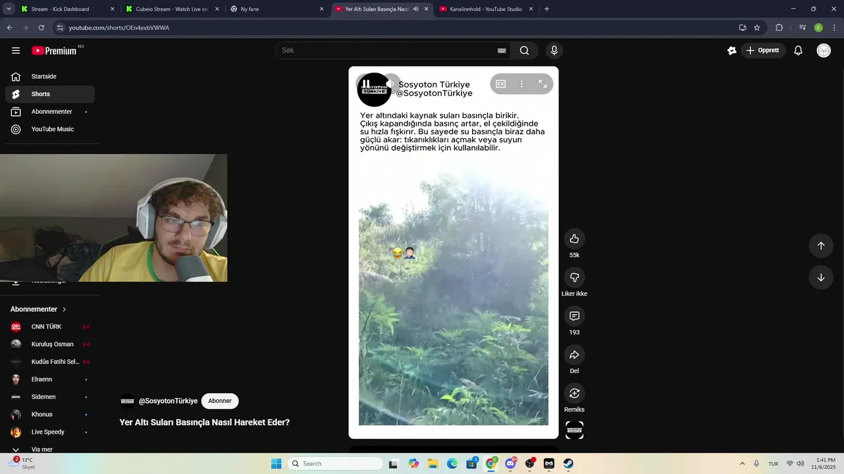
Task: Switch to the Ny fane tab
Action: coord(277,9)
